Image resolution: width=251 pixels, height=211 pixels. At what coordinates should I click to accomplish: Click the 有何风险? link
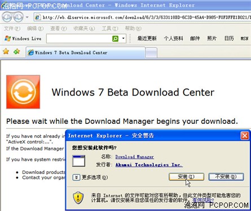(x=203, y=200)
